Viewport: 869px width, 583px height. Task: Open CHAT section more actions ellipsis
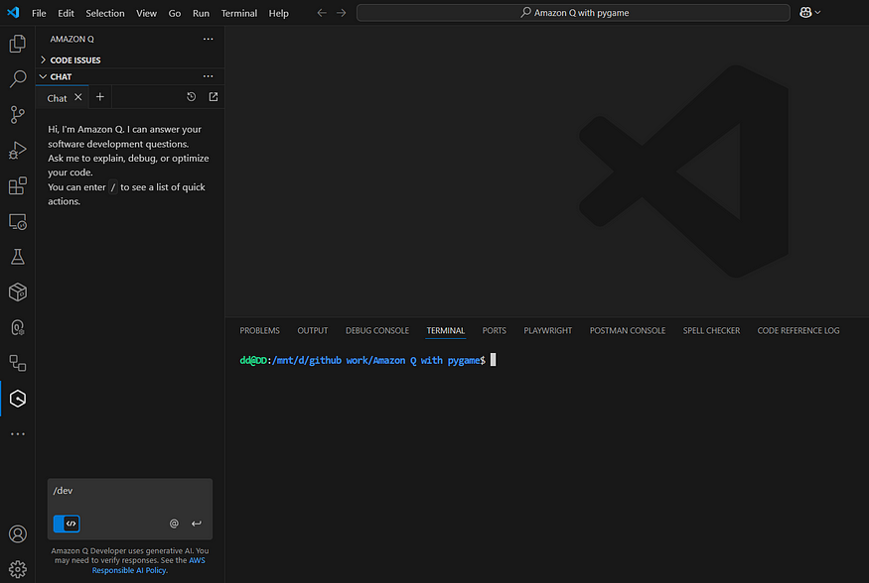(x=208, y=76)
